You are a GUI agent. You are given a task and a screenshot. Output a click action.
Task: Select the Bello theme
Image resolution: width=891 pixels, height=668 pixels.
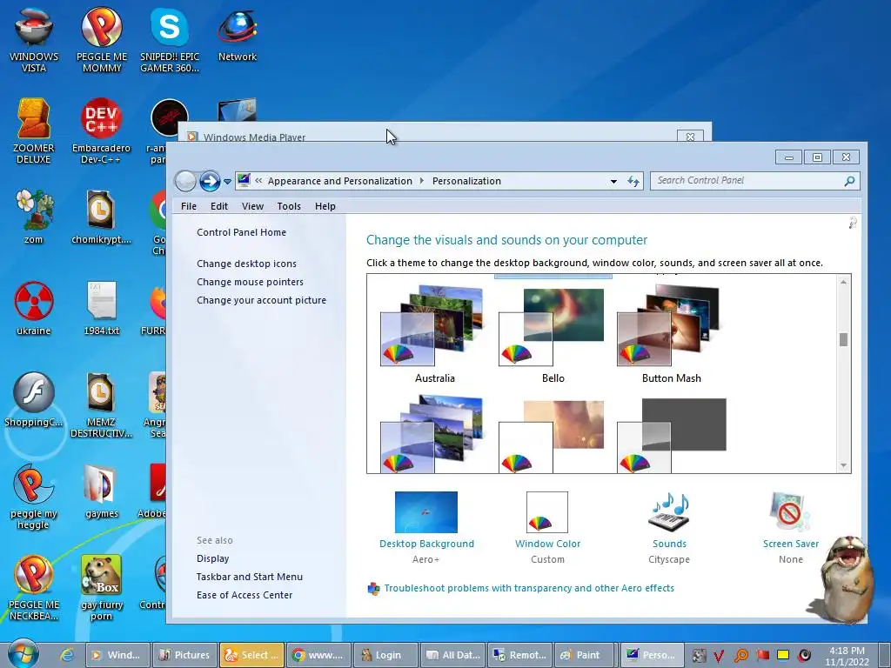[x=553, y=335]
